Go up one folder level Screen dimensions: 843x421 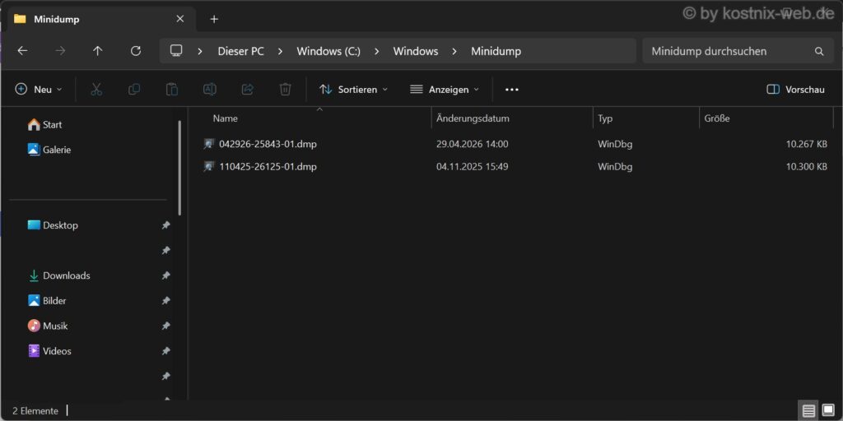click(x=97, y=51)
